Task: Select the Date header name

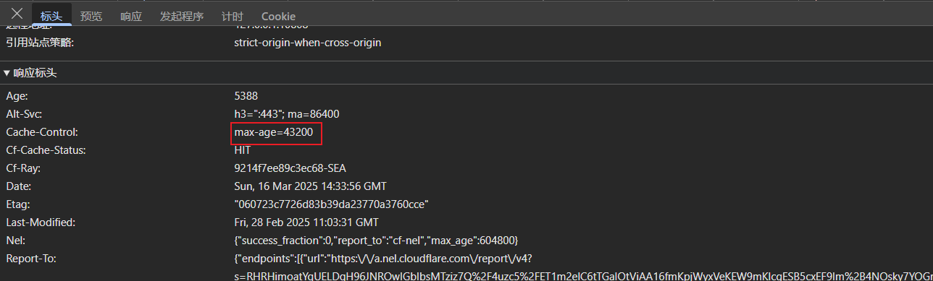Action: tap(18, 186)
